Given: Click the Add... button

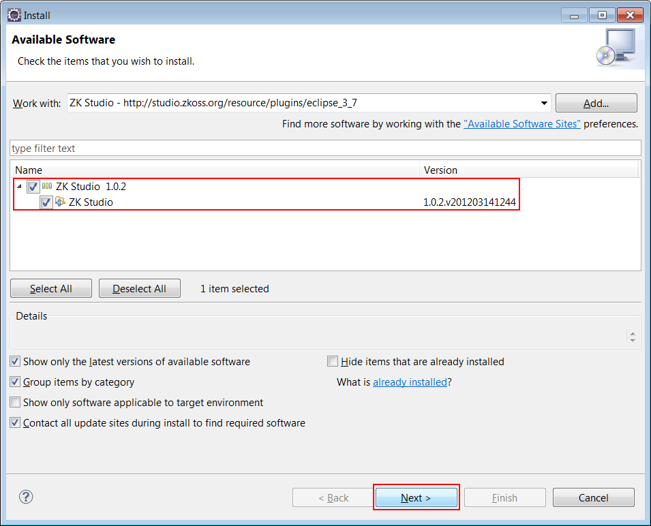Looking at the screenshot, I should pyautogui.click(x=596, y=103).
